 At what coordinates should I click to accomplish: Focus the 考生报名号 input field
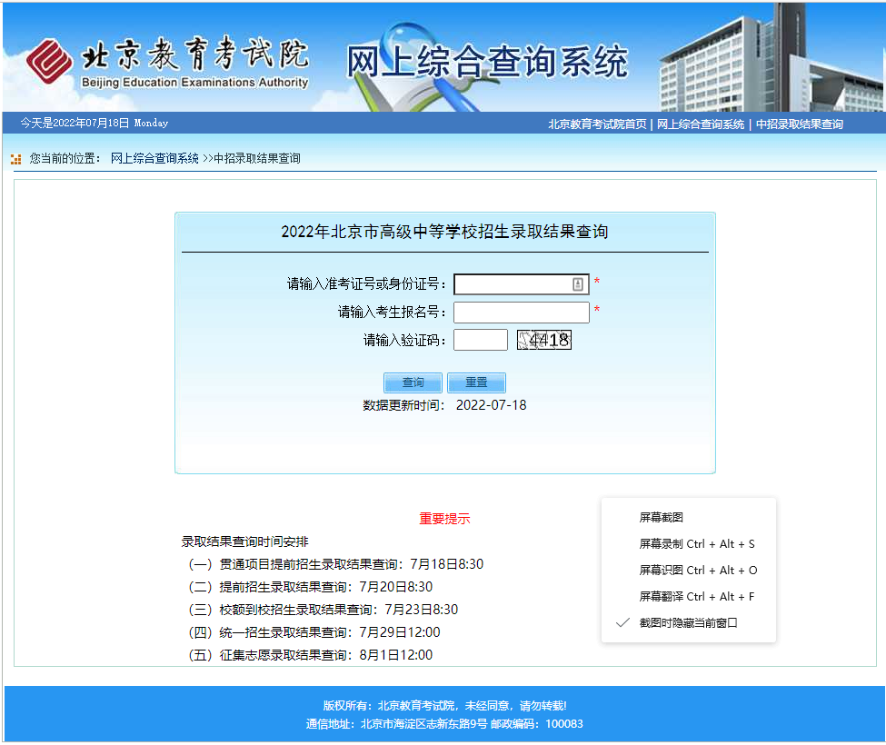click(521, 313)
